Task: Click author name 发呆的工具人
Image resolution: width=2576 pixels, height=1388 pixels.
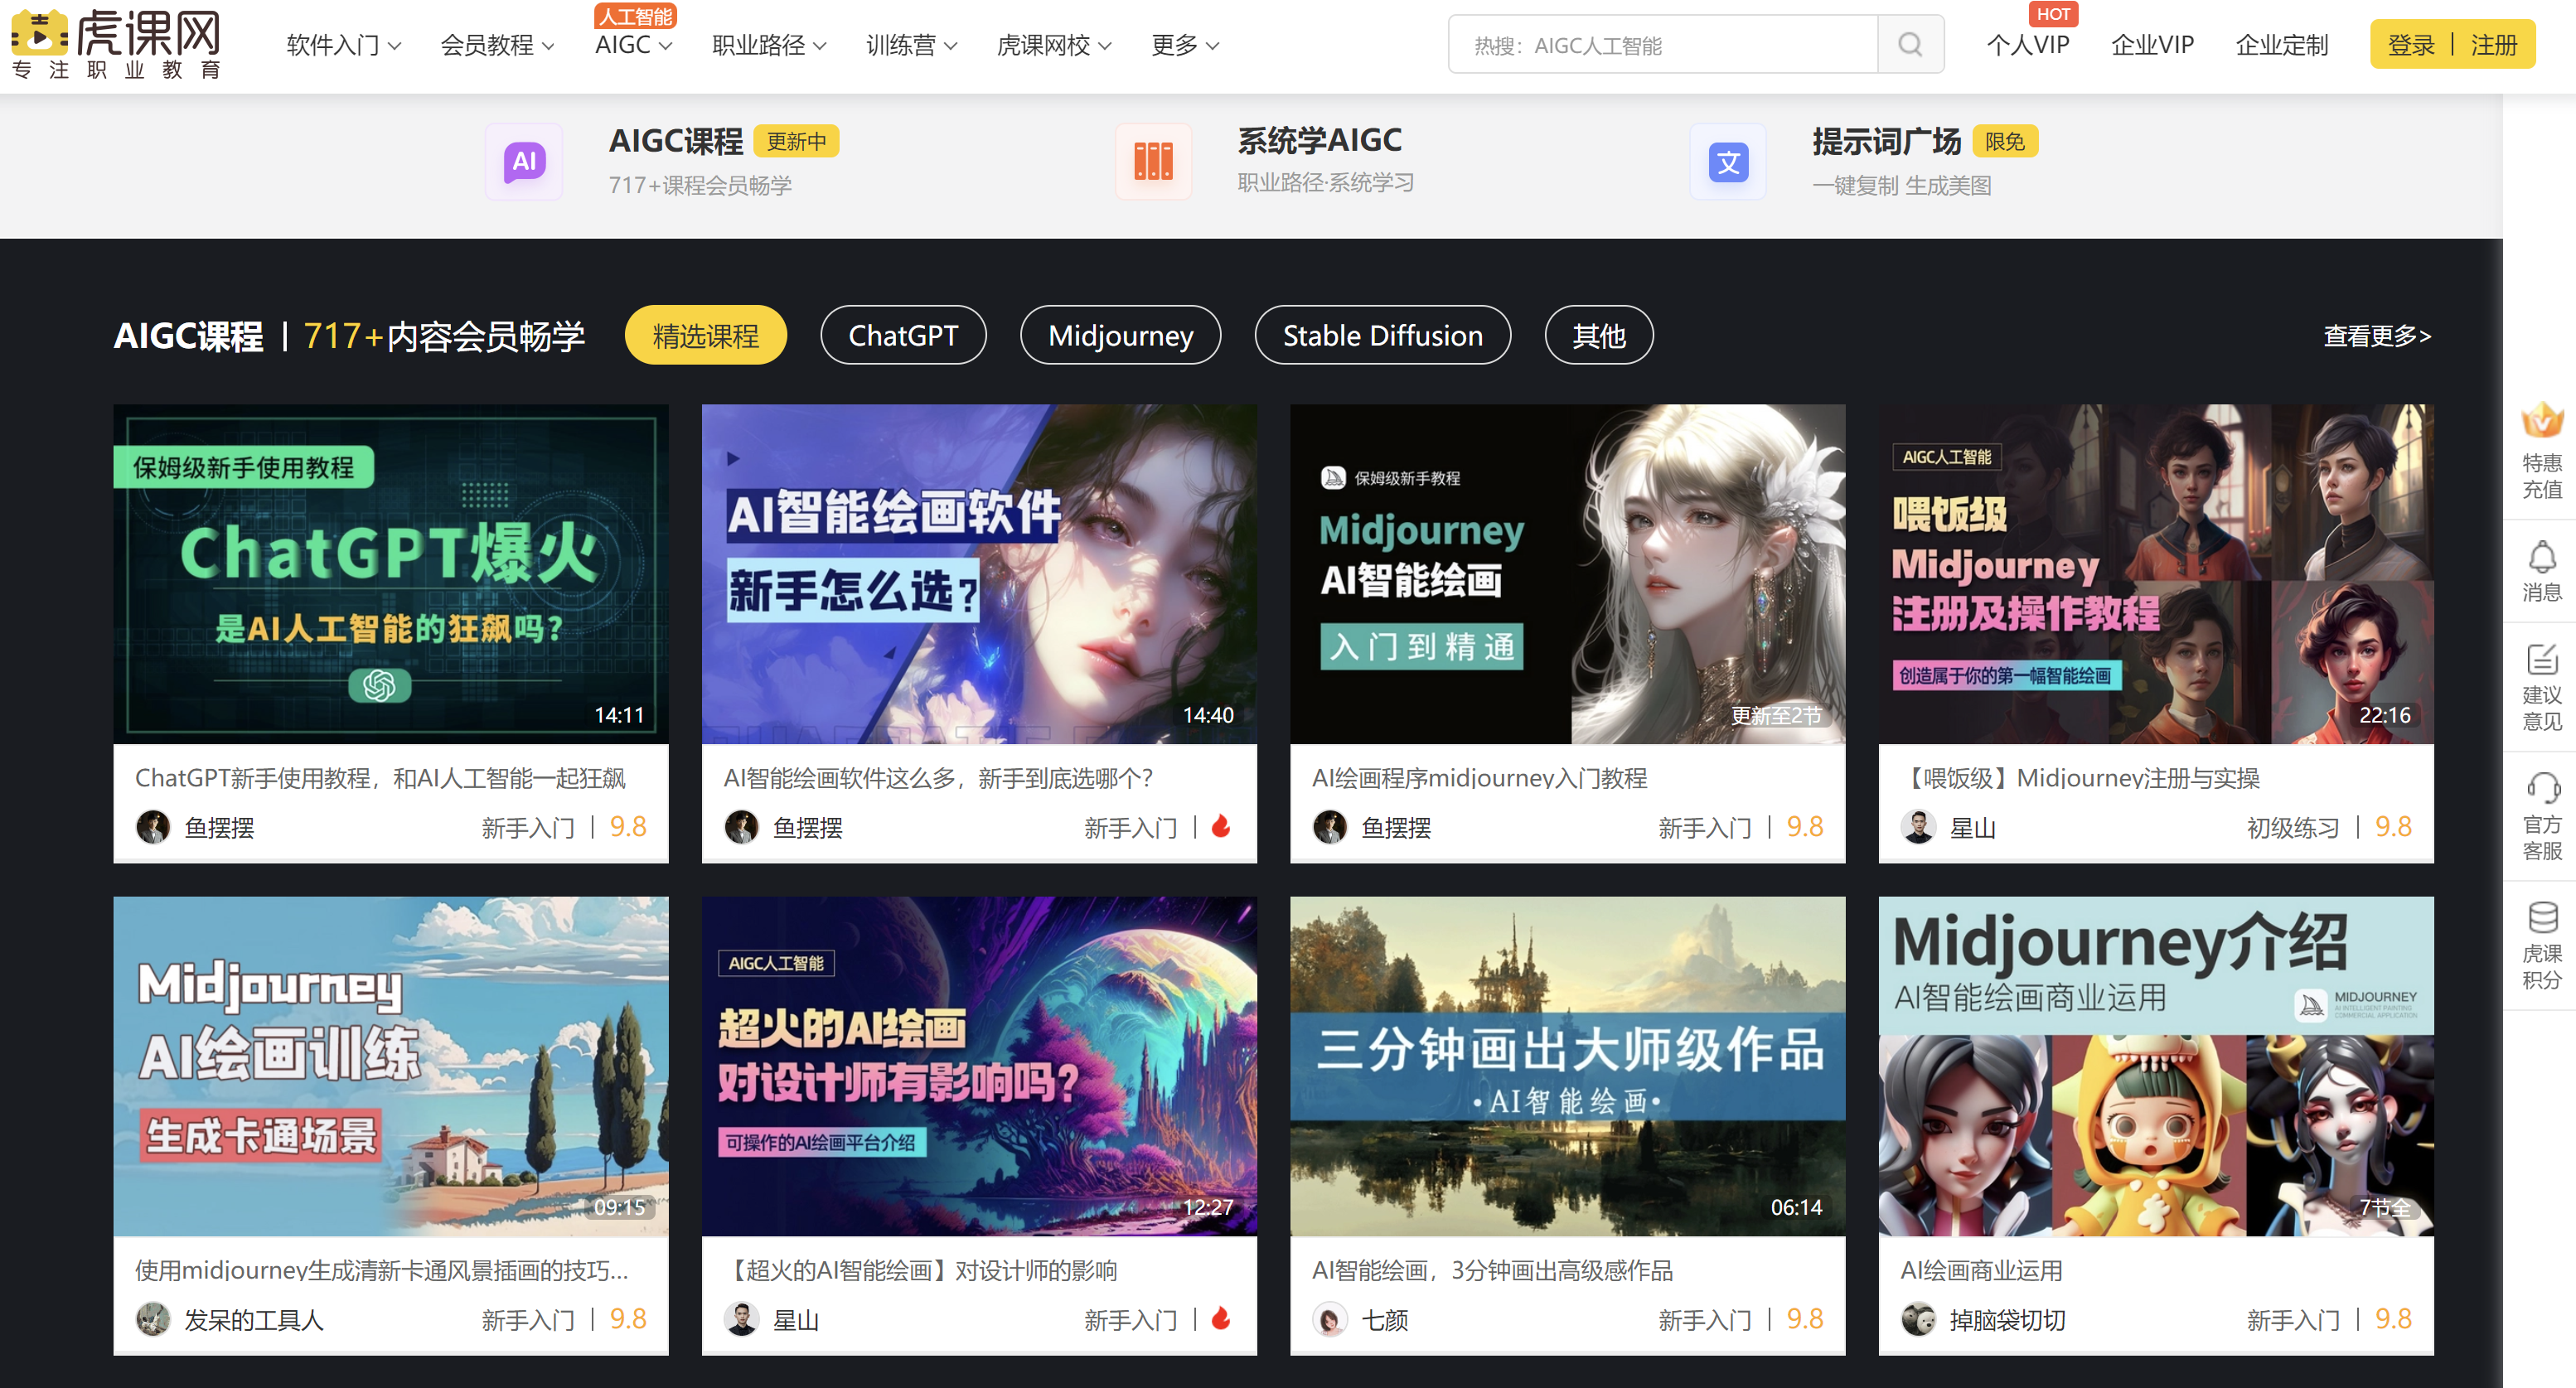Action: click(254, 1320)
